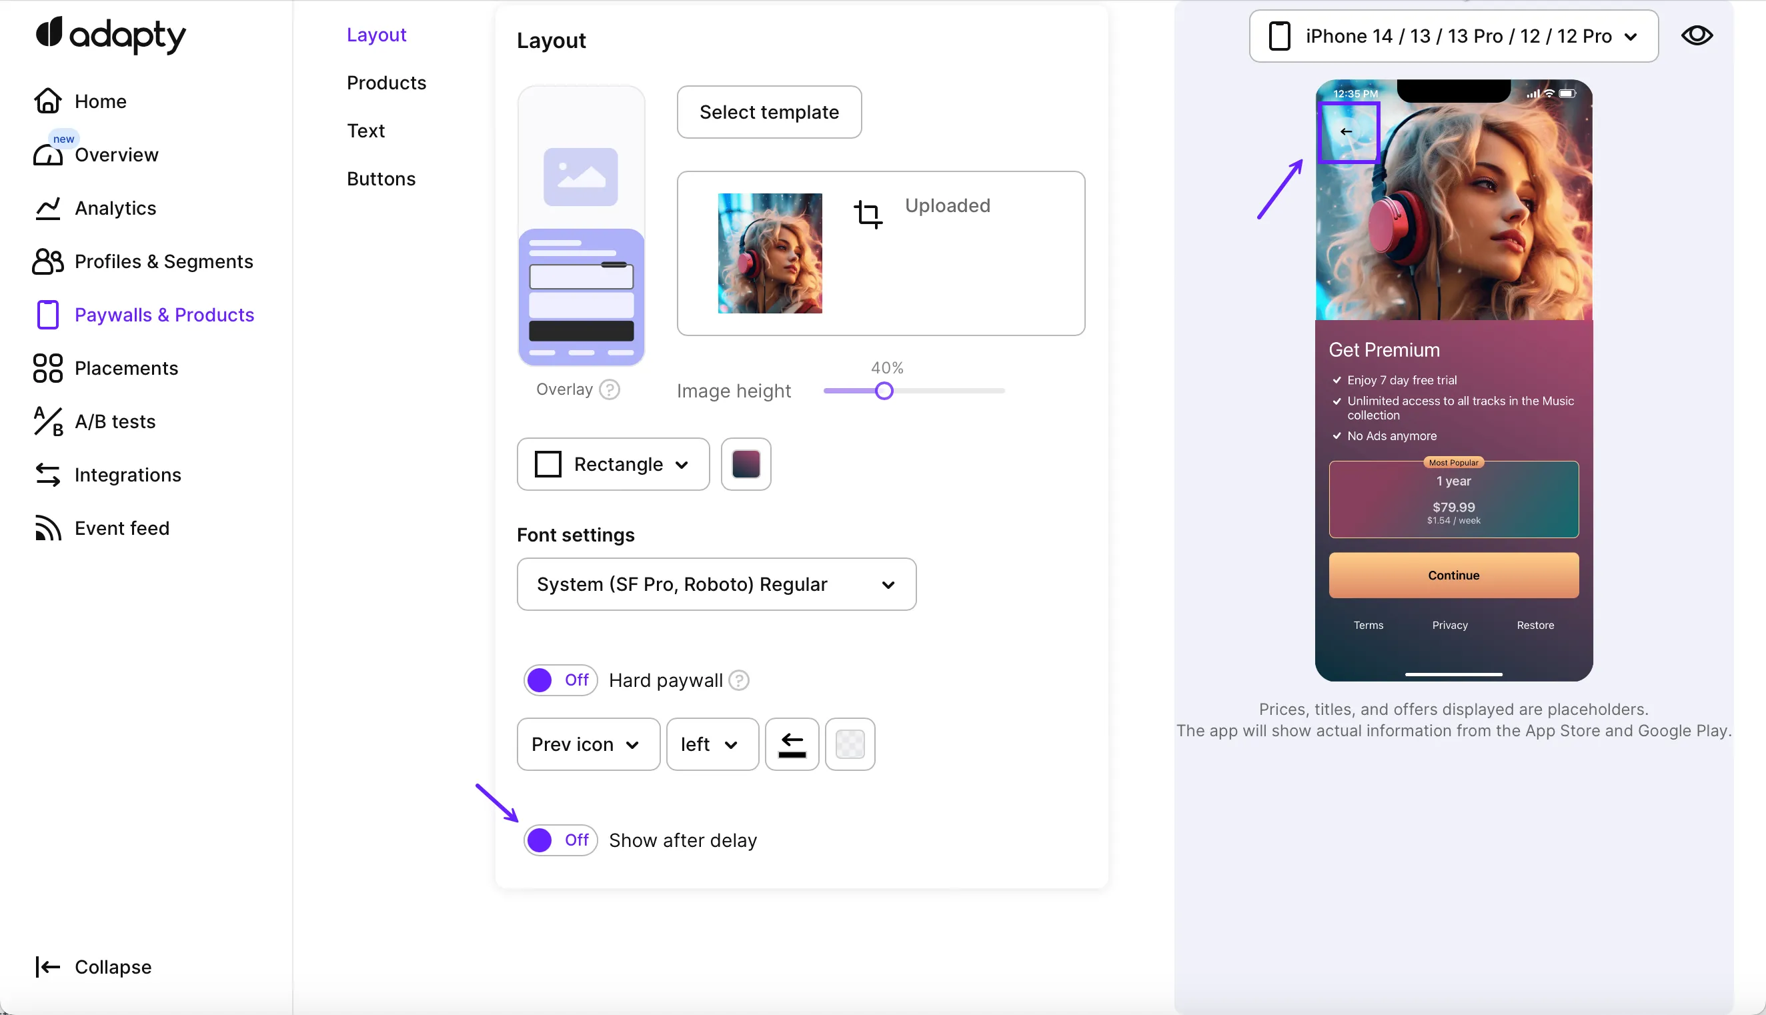Toggle the Hard paywall switch
Screen dimensions: 1766x1015
[x=560, y=680]
